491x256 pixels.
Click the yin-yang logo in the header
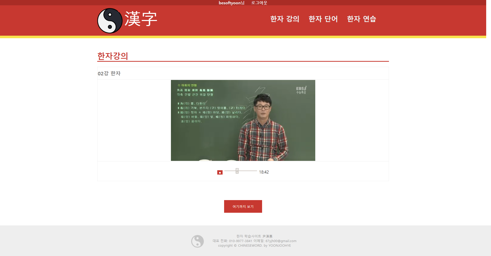click(110, 20)
